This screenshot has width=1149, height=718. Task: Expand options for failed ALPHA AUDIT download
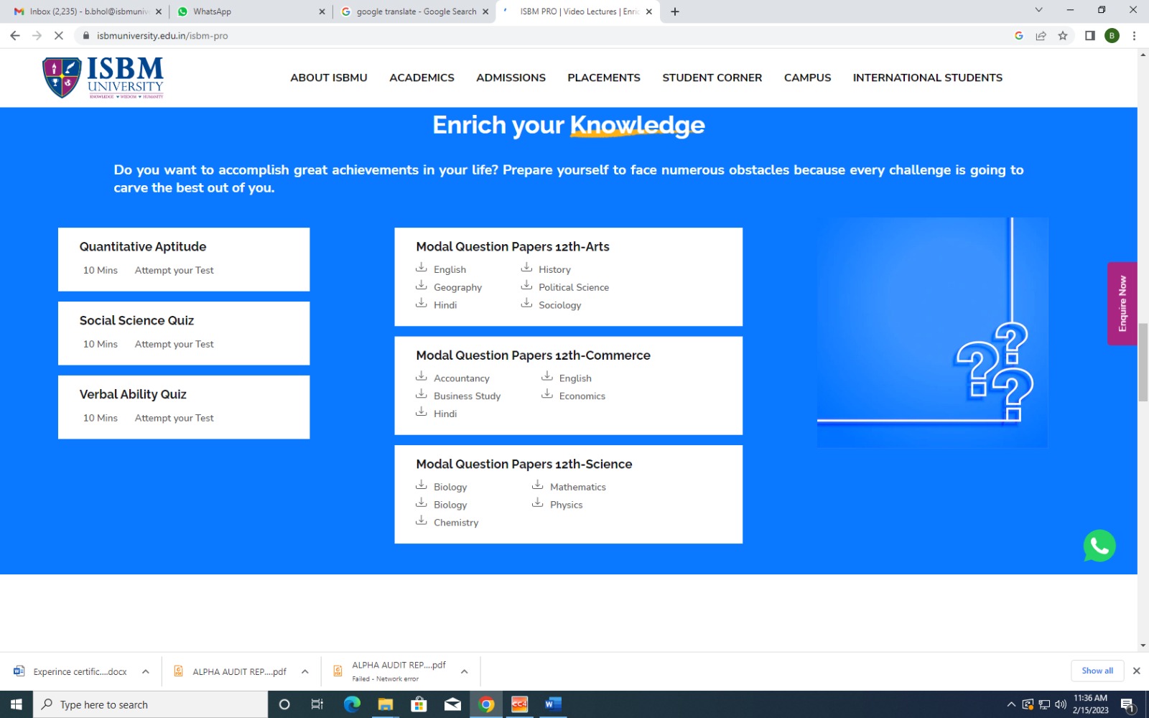tap(465, 671)
